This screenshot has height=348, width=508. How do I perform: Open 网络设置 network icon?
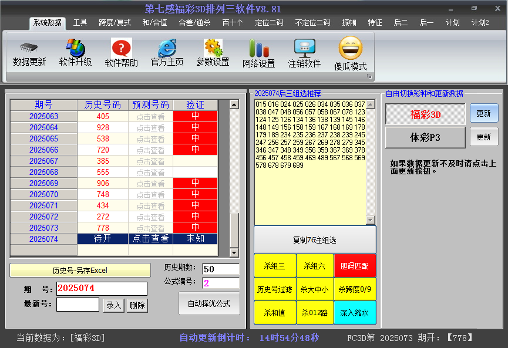click(259, 48)
